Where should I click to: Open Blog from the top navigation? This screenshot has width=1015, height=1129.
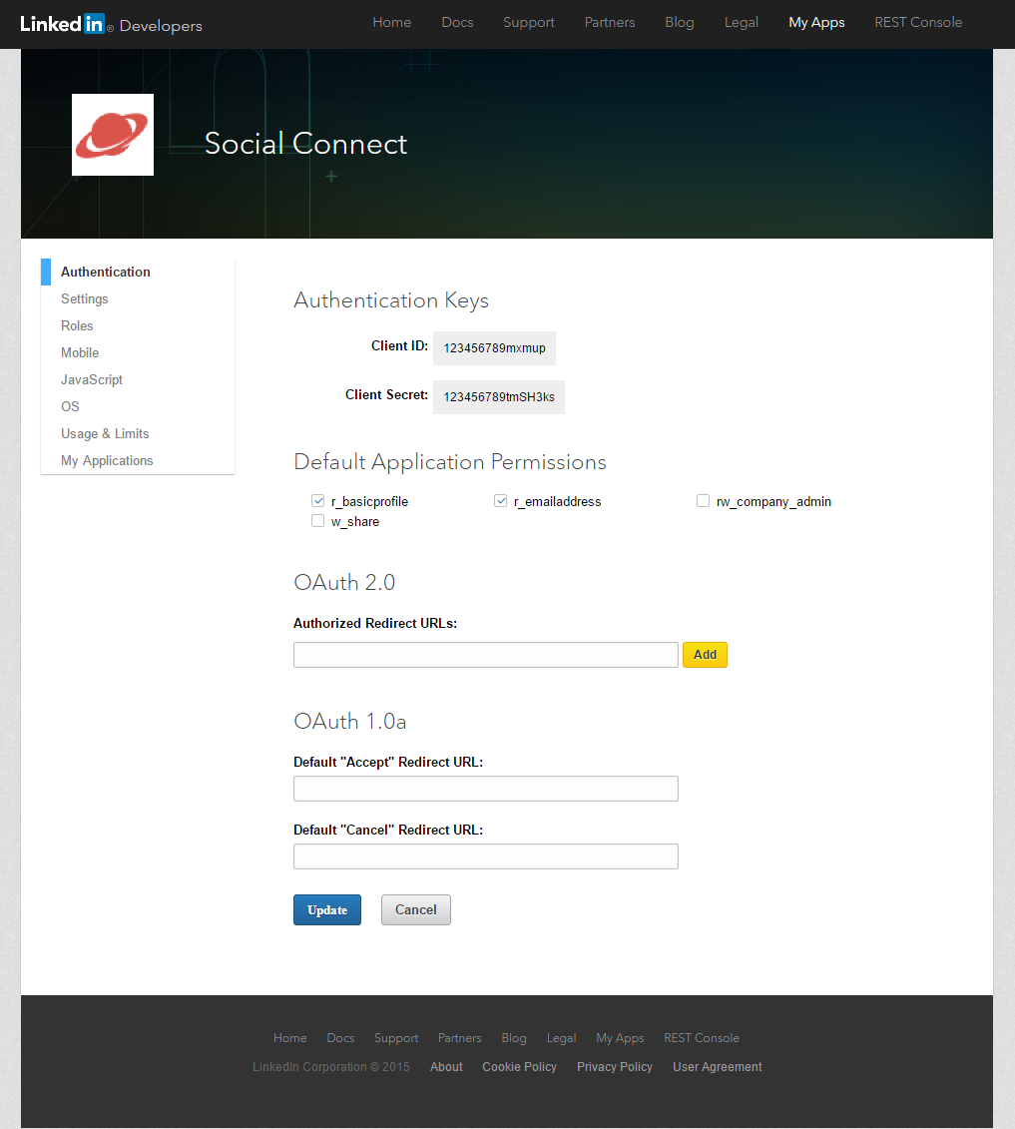[680, 22]
